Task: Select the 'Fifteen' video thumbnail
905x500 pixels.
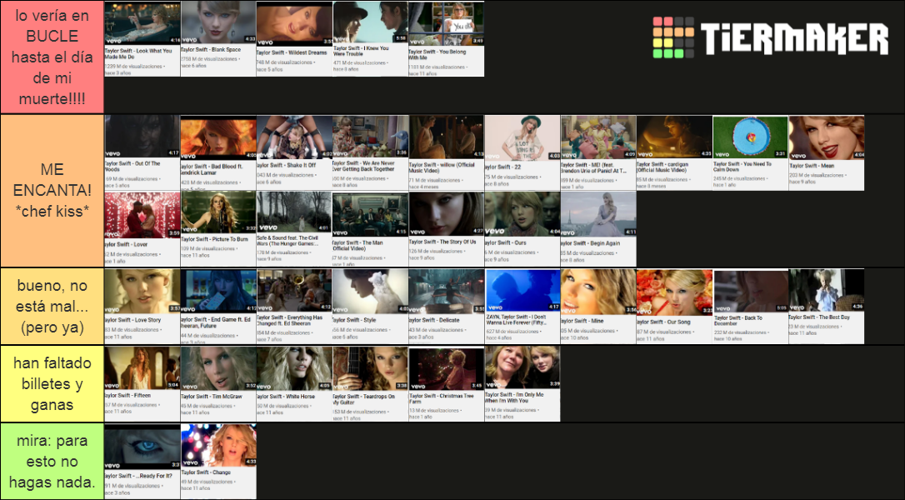Action: click(142, 384)
